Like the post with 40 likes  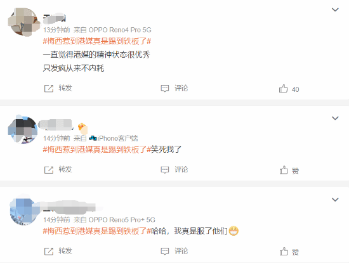click(284, 89)
